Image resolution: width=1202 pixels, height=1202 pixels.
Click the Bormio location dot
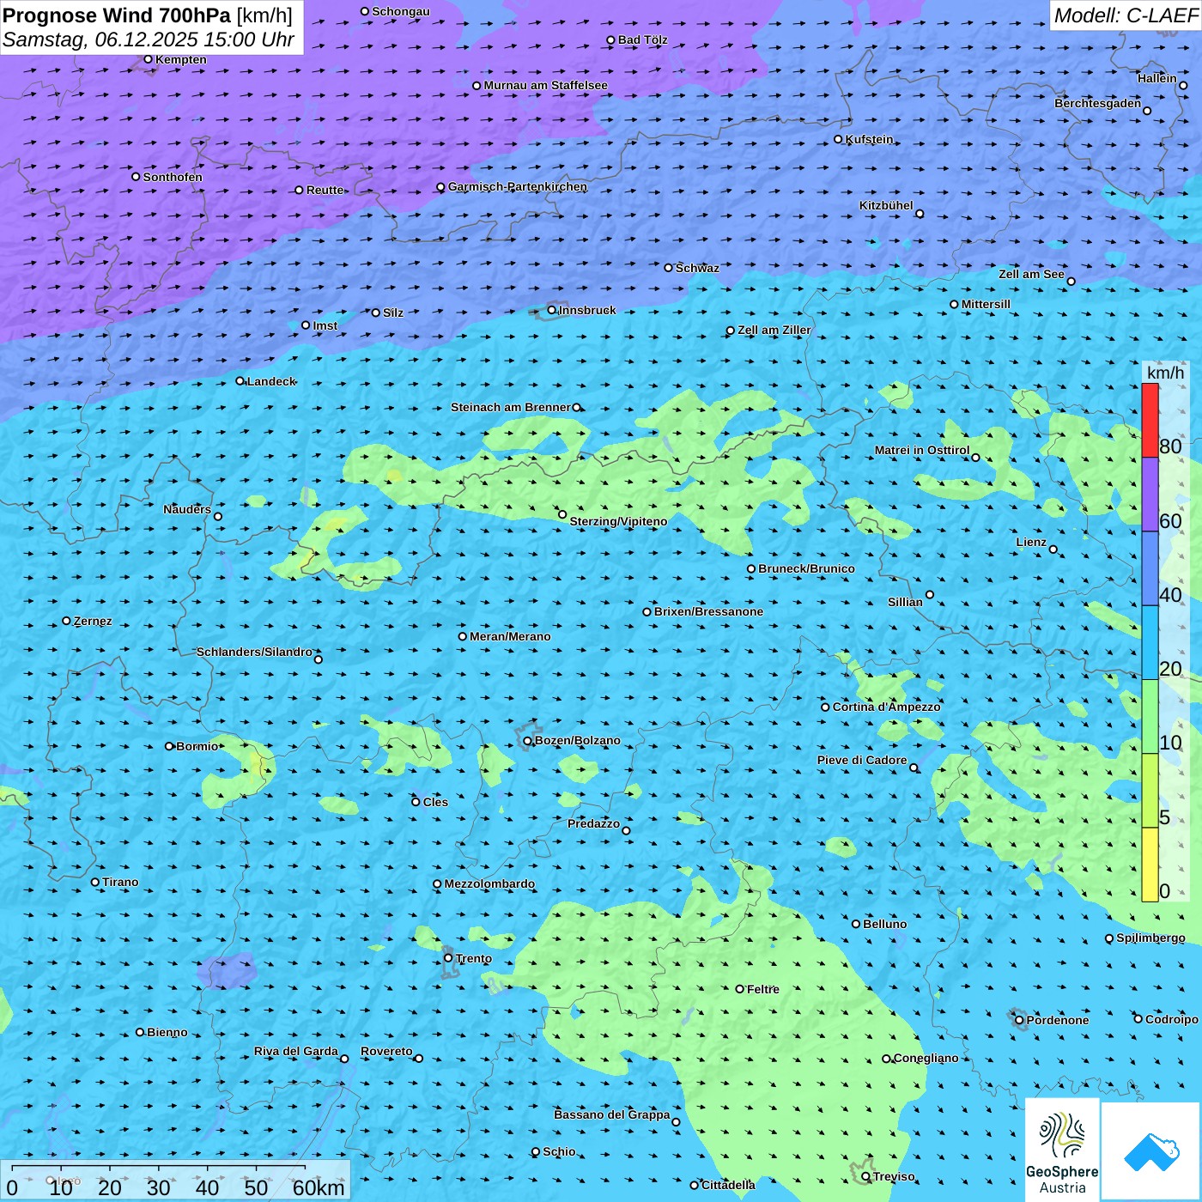[169, 746]
